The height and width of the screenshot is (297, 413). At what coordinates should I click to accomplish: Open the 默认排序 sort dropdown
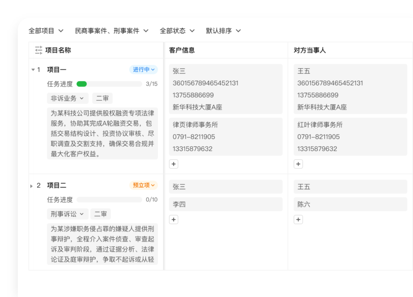pos(223,31)
